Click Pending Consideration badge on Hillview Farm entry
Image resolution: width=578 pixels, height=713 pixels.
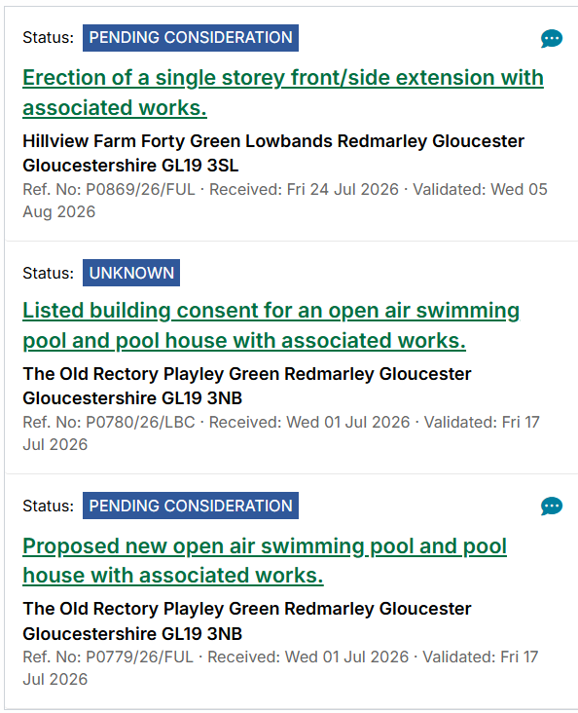[191, 38]
